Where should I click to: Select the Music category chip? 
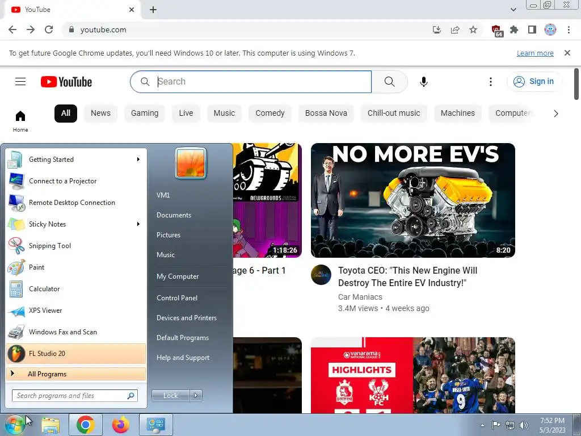click(224, 113)
